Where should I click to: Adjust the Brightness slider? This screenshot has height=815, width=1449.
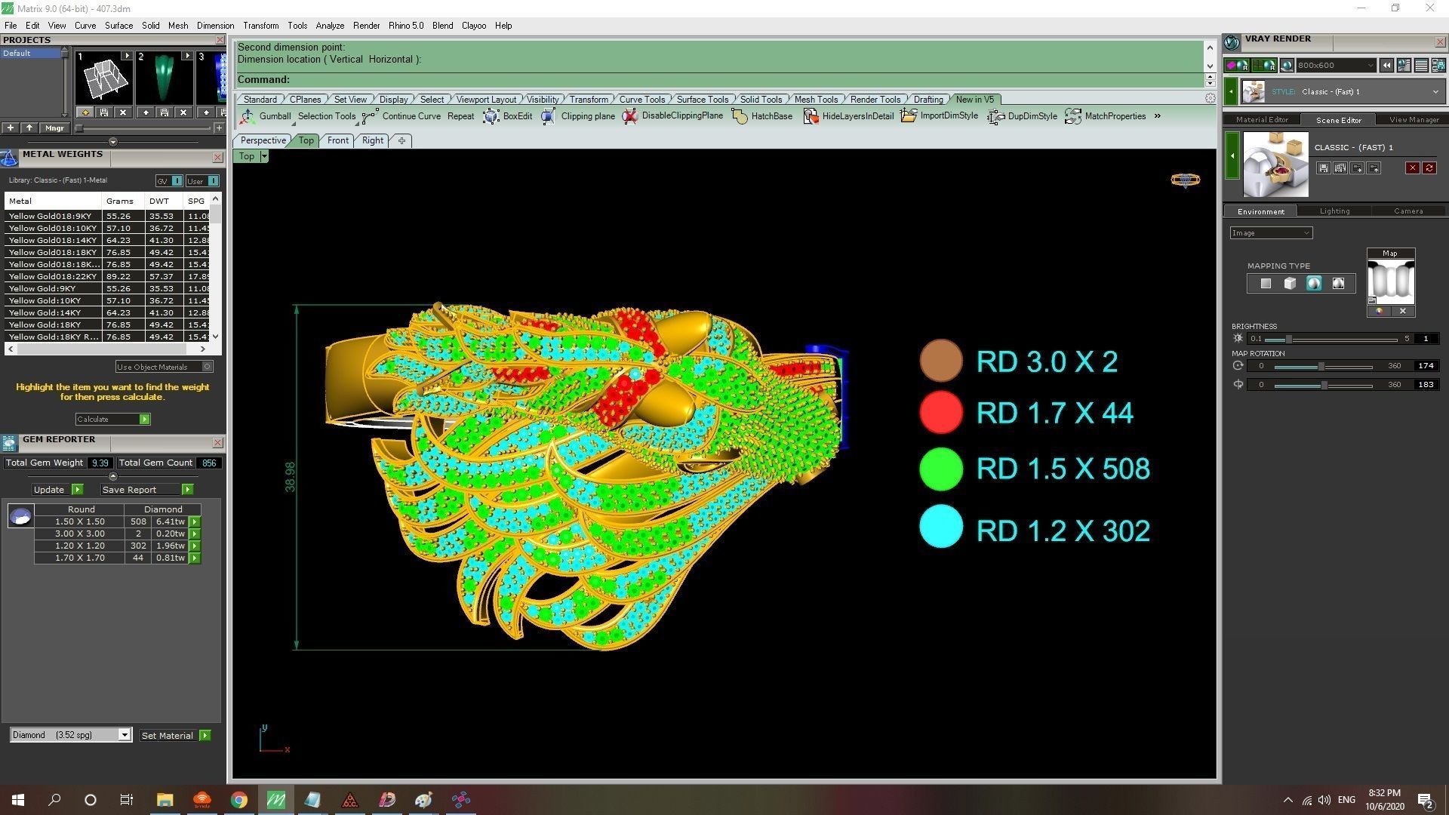coord(1289,339)
